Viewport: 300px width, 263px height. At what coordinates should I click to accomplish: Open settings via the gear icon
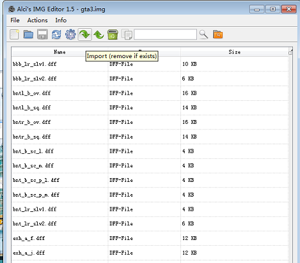[x=70, y=34]
